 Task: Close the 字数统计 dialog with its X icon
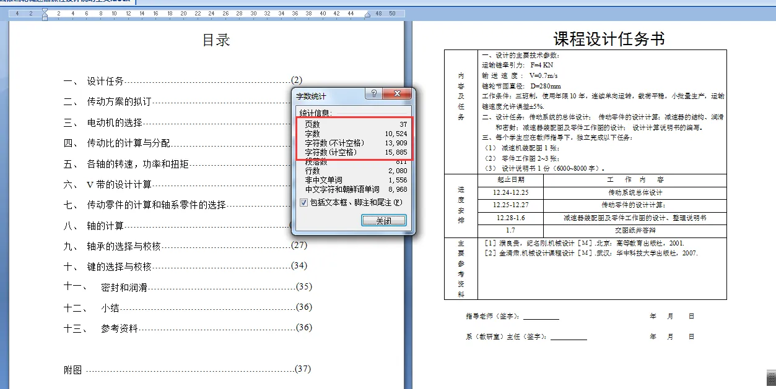(x=396, y=93)
